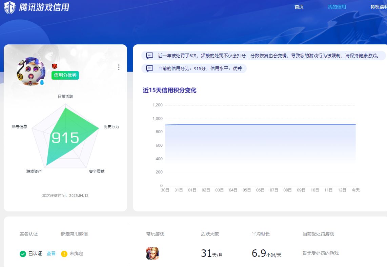Click the 常玩游戏 label
Screen dimensions: 387x267
point(155,234)
